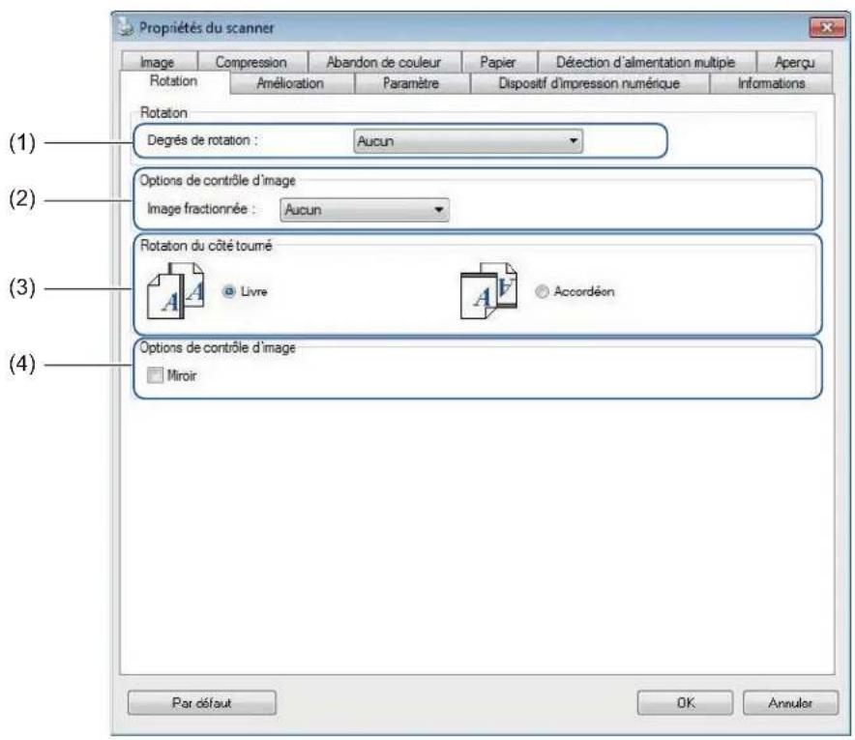Click the Par défaut button
Screen dimensions: 855x740
202,703
